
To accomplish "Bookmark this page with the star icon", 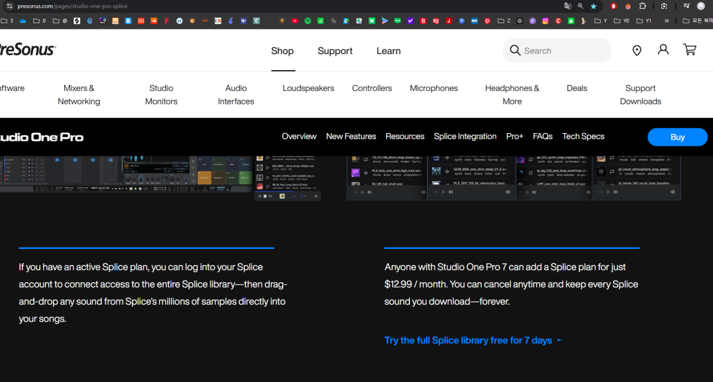I will (x=594, y=6).
